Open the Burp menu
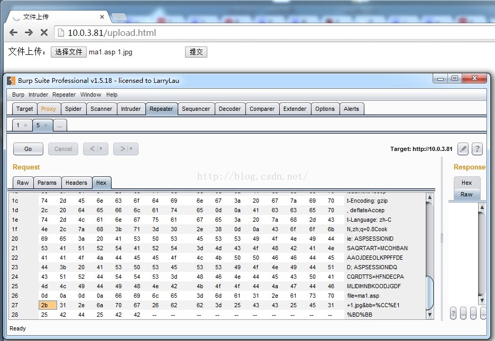Image resolution: width=495 pixels, height=341 pixels. pos(19,94)
